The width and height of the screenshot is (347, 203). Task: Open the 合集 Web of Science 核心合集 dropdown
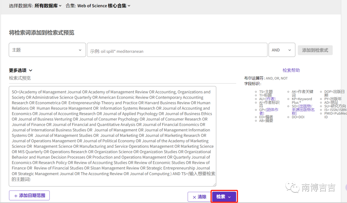coord(98,6)
